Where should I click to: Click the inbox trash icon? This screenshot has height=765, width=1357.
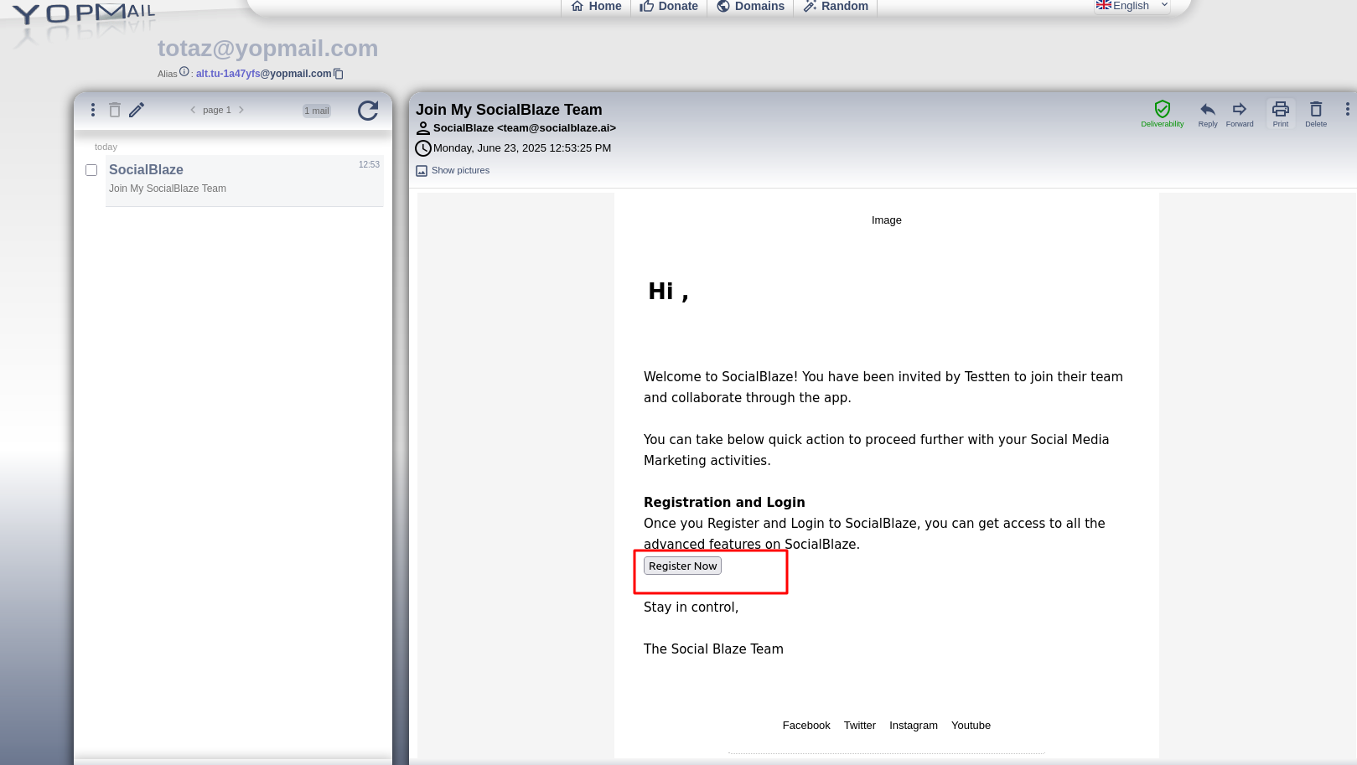tap(115, 110)
